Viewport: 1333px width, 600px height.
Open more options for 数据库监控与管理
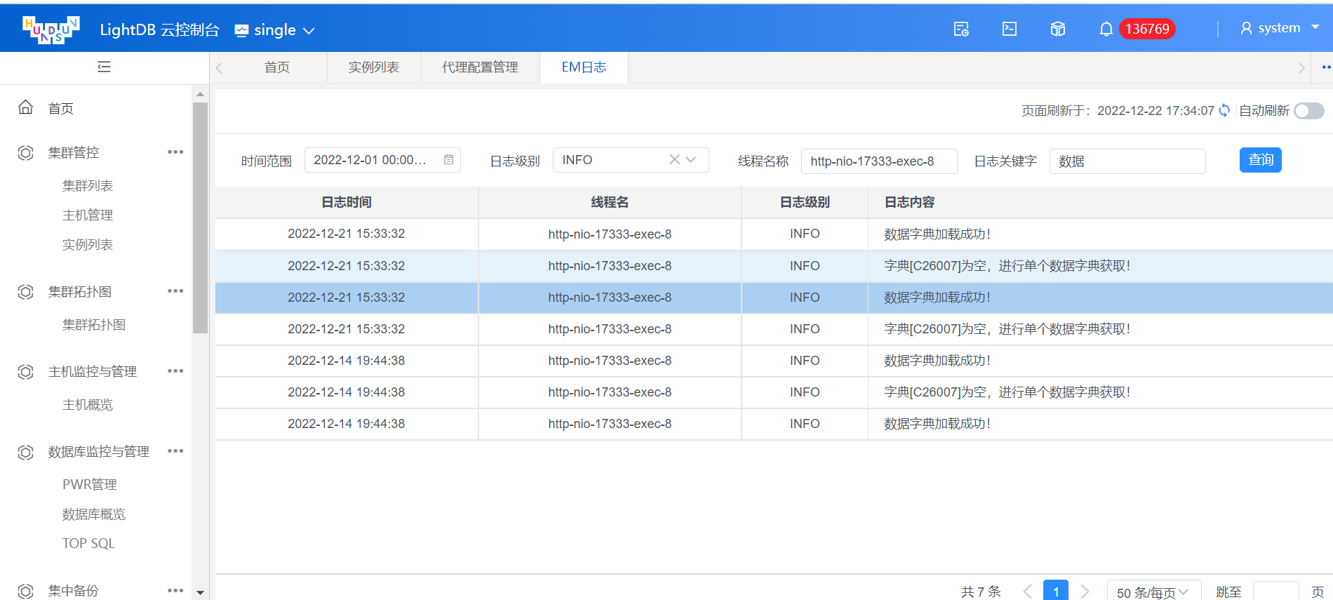175,451
